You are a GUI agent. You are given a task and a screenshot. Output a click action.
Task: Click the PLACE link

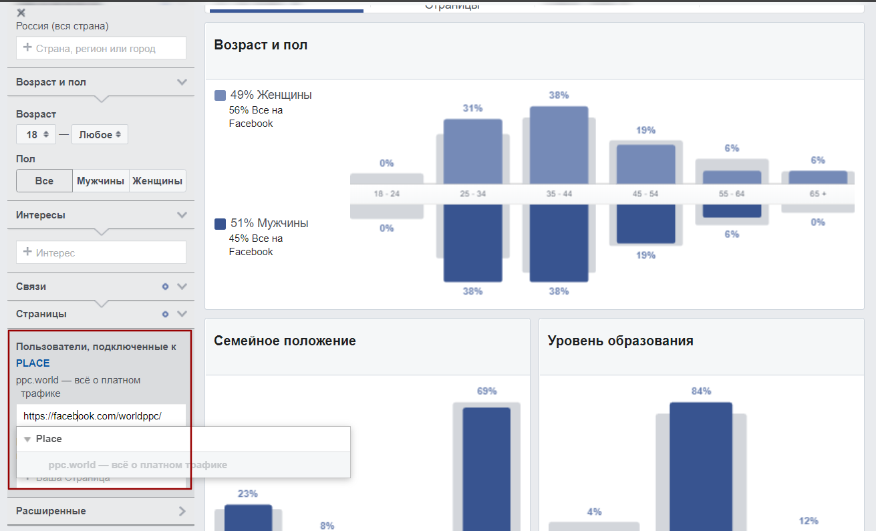33,363
